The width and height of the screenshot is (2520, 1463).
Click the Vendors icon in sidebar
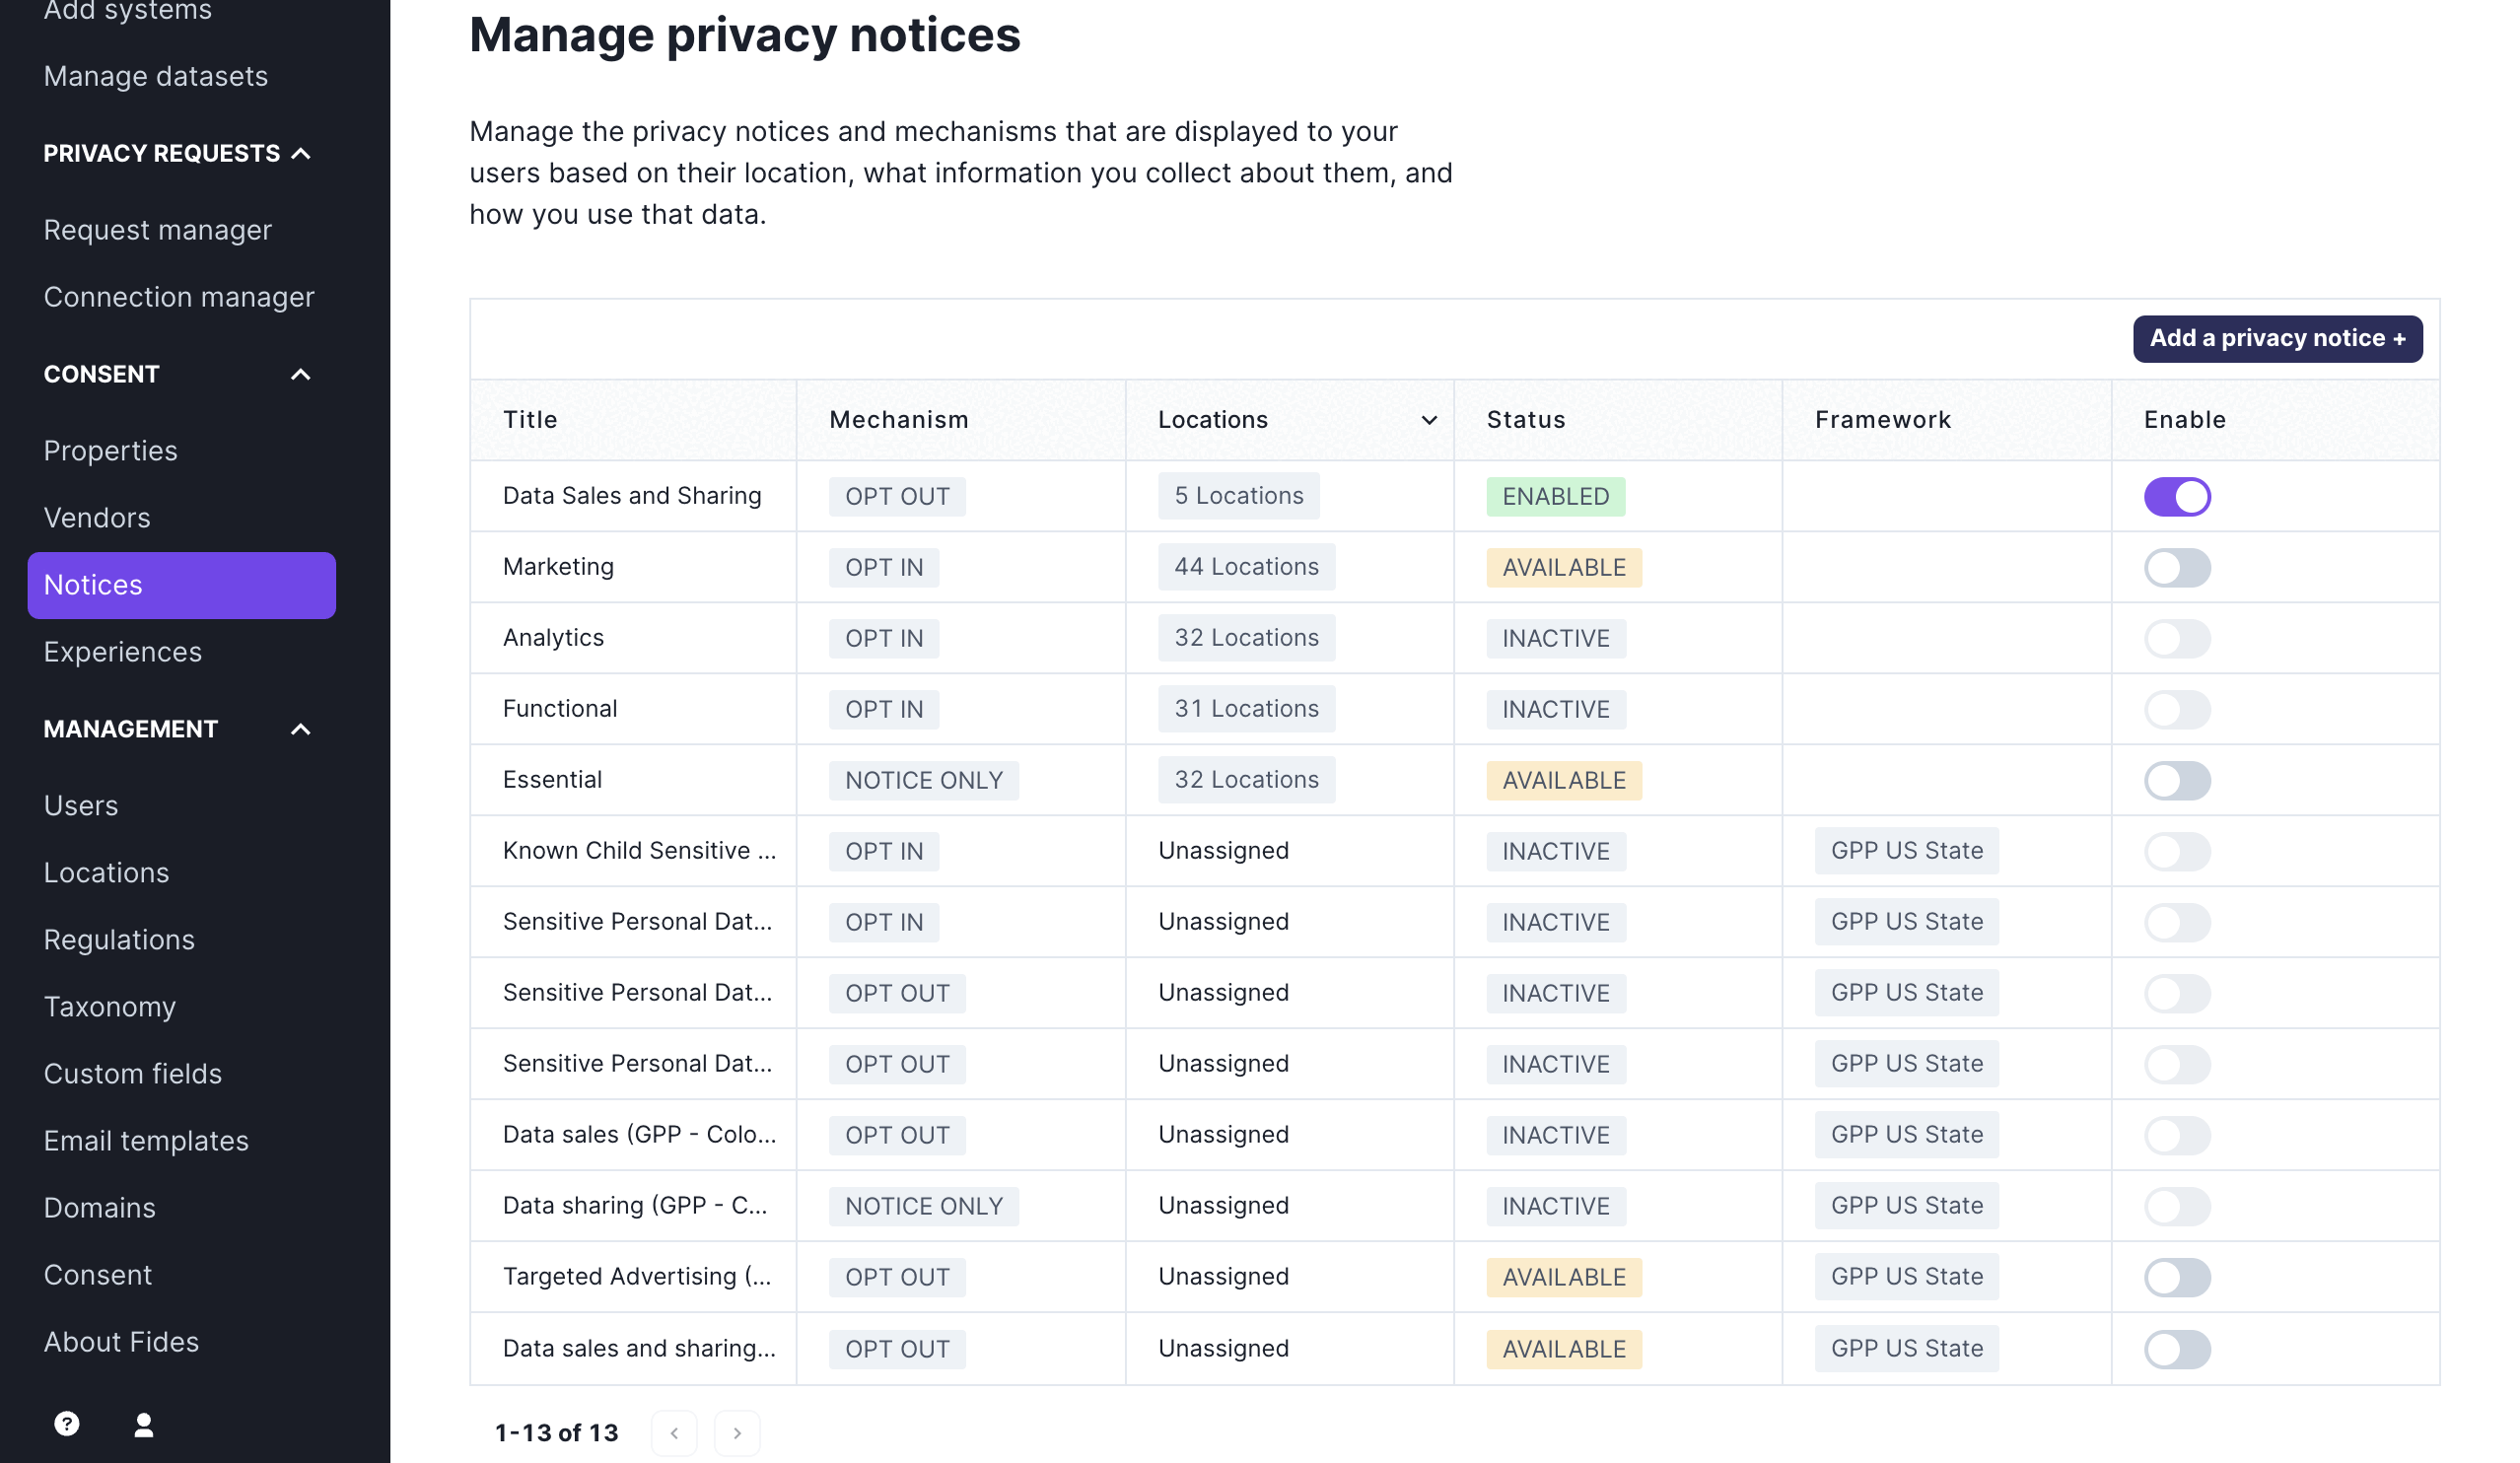tap(96, 518)
